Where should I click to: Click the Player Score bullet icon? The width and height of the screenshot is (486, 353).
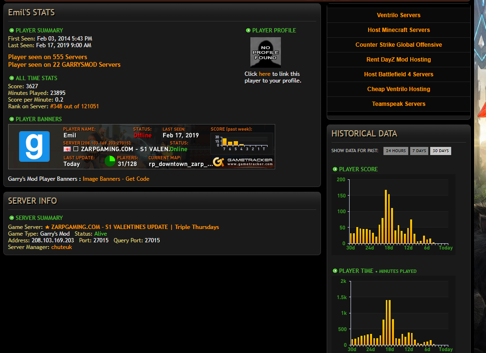click(335, 169)
